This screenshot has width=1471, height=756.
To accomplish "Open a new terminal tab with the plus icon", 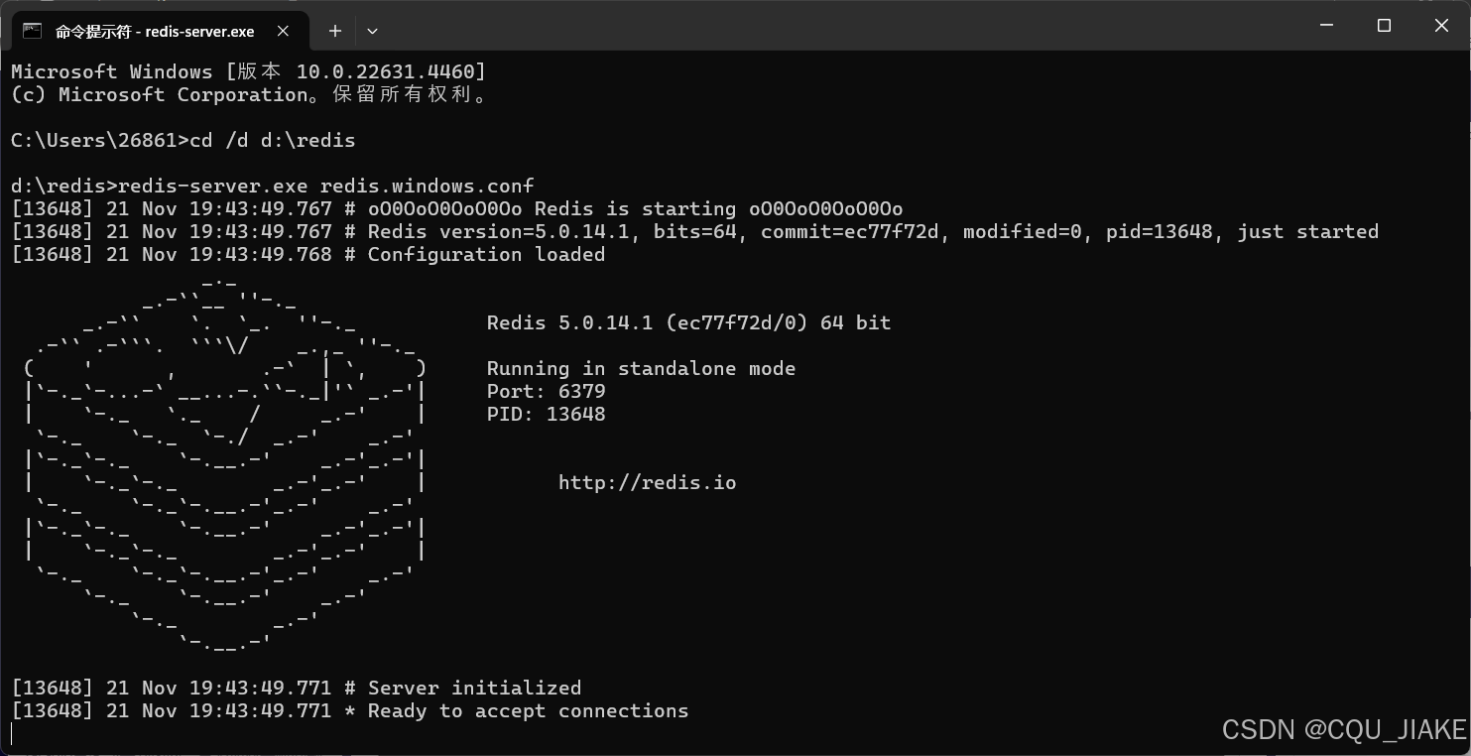I will (x=334, y=31).
